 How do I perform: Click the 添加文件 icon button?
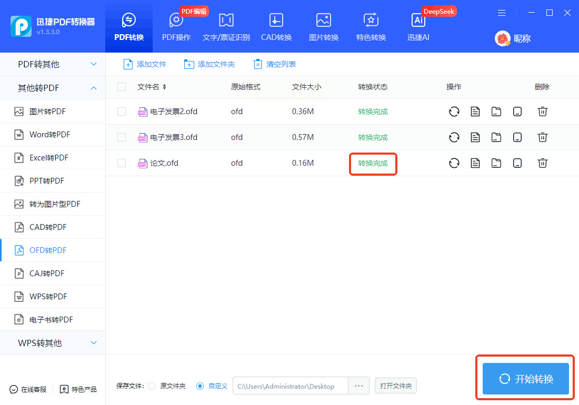click(128, 64)
